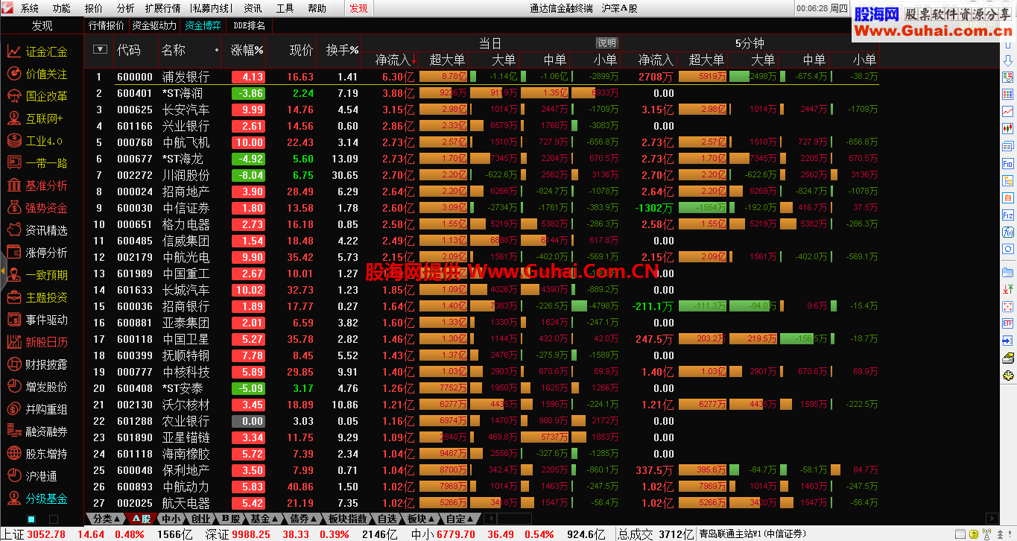The width and height of the screenshot is (1017, 541).
Task: Expand the 自定▲ bottom menu
Action: 460,519
